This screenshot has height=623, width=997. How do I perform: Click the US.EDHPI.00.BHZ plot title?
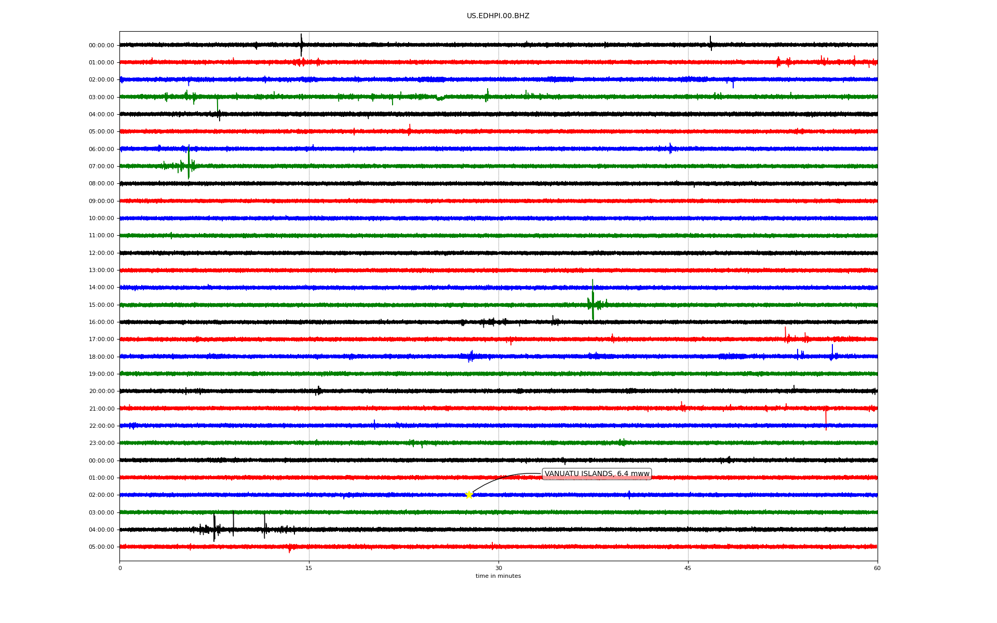tap(498, 16)
